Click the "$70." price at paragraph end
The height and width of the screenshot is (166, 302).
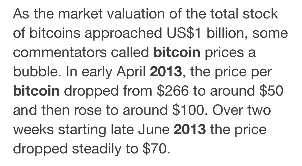click(x=157, y=149)
